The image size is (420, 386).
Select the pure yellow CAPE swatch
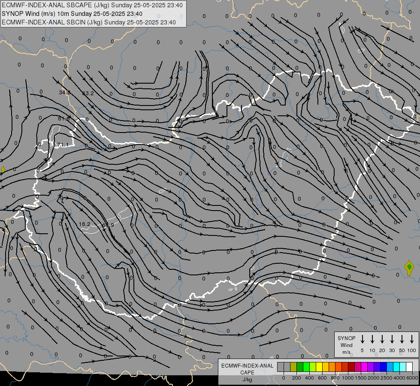pos(319,367)
